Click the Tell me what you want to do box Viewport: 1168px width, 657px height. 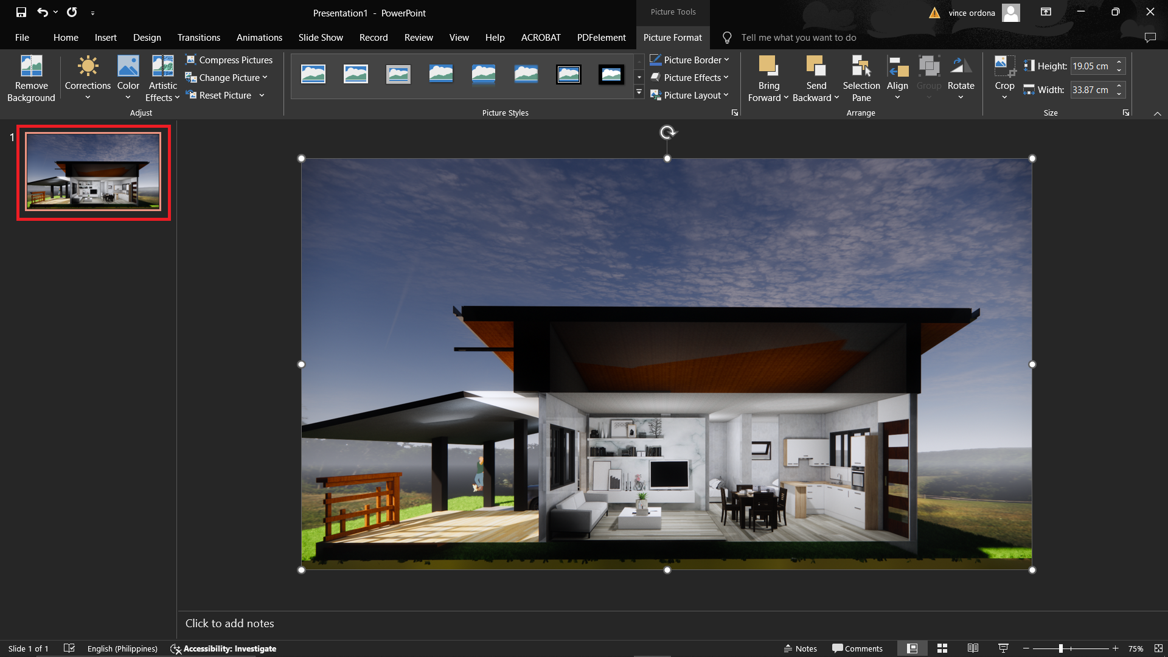pos(798,37)
